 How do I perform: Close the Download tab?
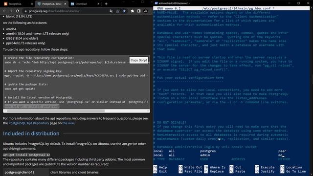98,4
